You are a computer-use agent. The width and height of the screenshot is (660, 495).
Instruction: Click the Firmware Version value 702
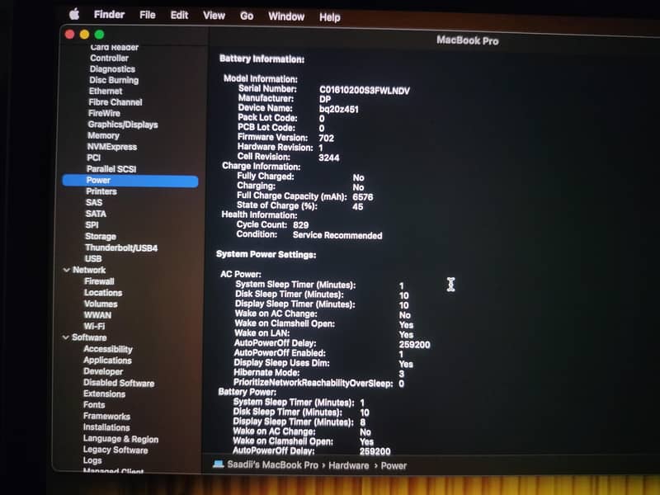click(327, 139)
